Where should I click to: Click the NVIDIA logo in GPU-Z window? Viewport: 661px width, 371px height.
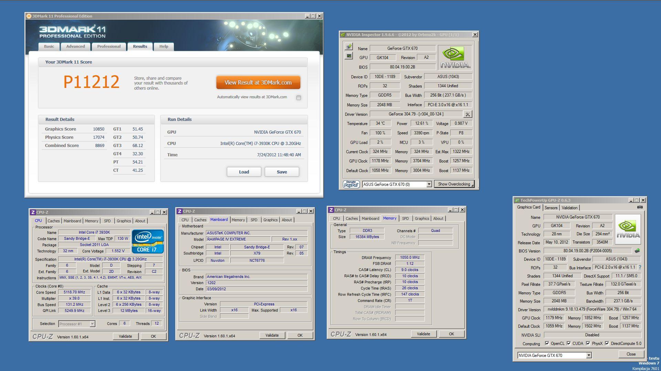(x=628, y=229)
